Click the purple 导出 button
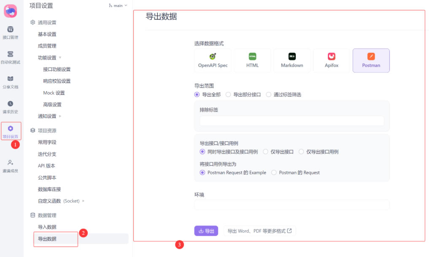 click(x=206, y=231)
